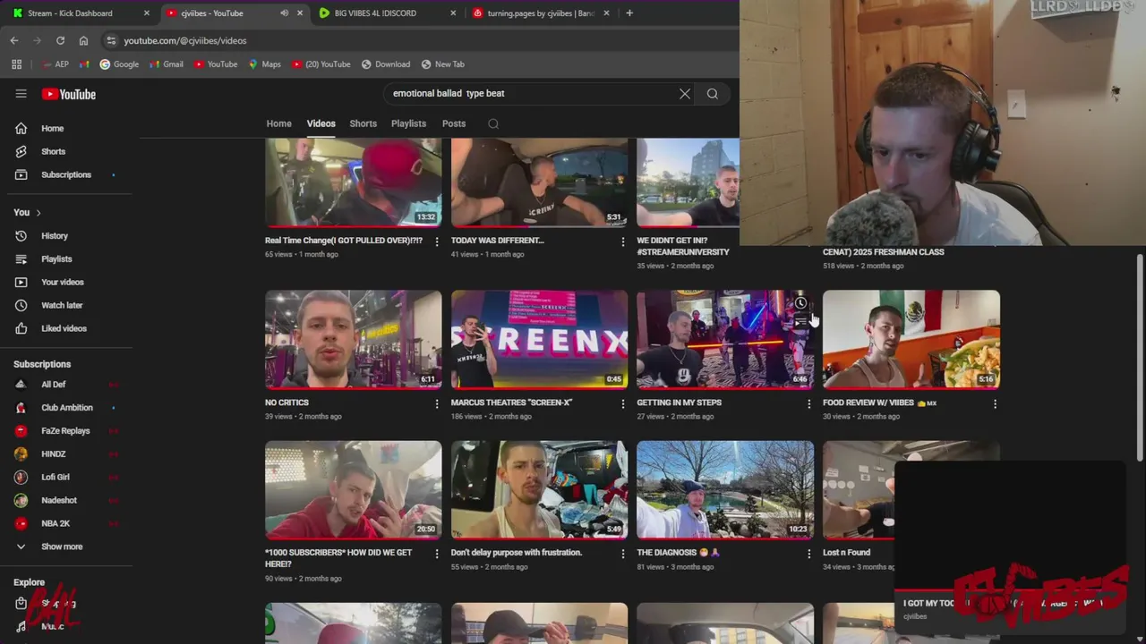Play THE DIAGNOSIS video thumbnail
Screen dimensions: 1146x644
pyautogui.click(x=725, y=489)
